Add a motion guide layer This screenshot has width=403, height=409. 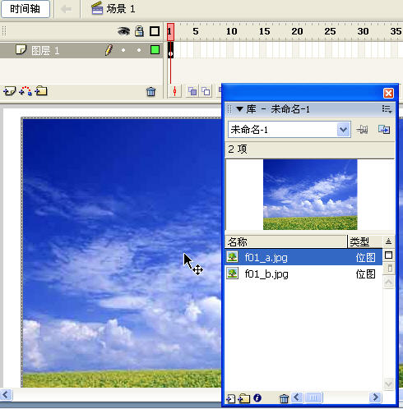(25, 91)
